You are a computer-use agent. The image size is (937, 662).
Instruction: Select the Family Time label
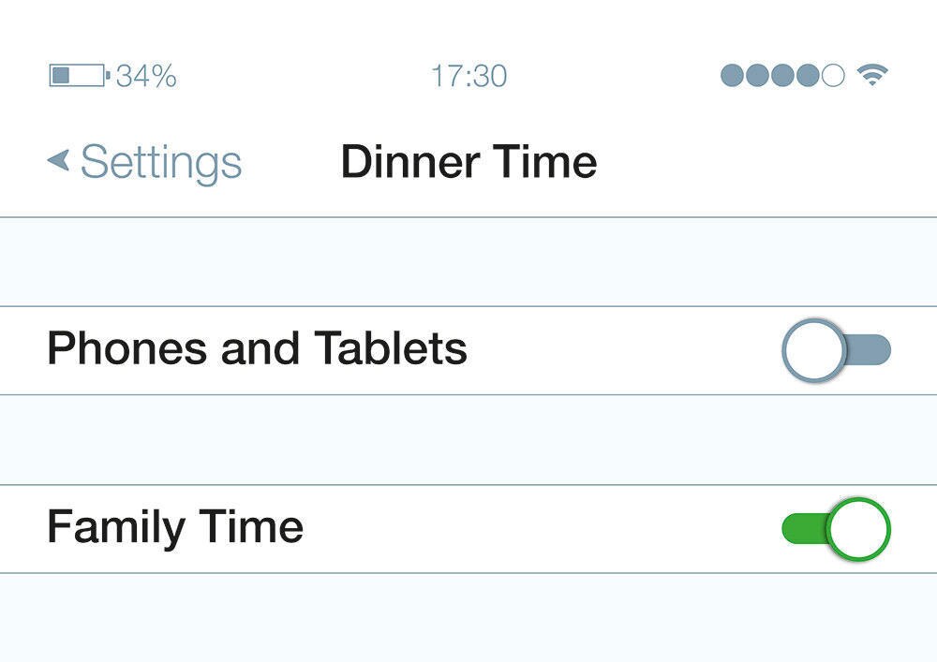(175, 527)
